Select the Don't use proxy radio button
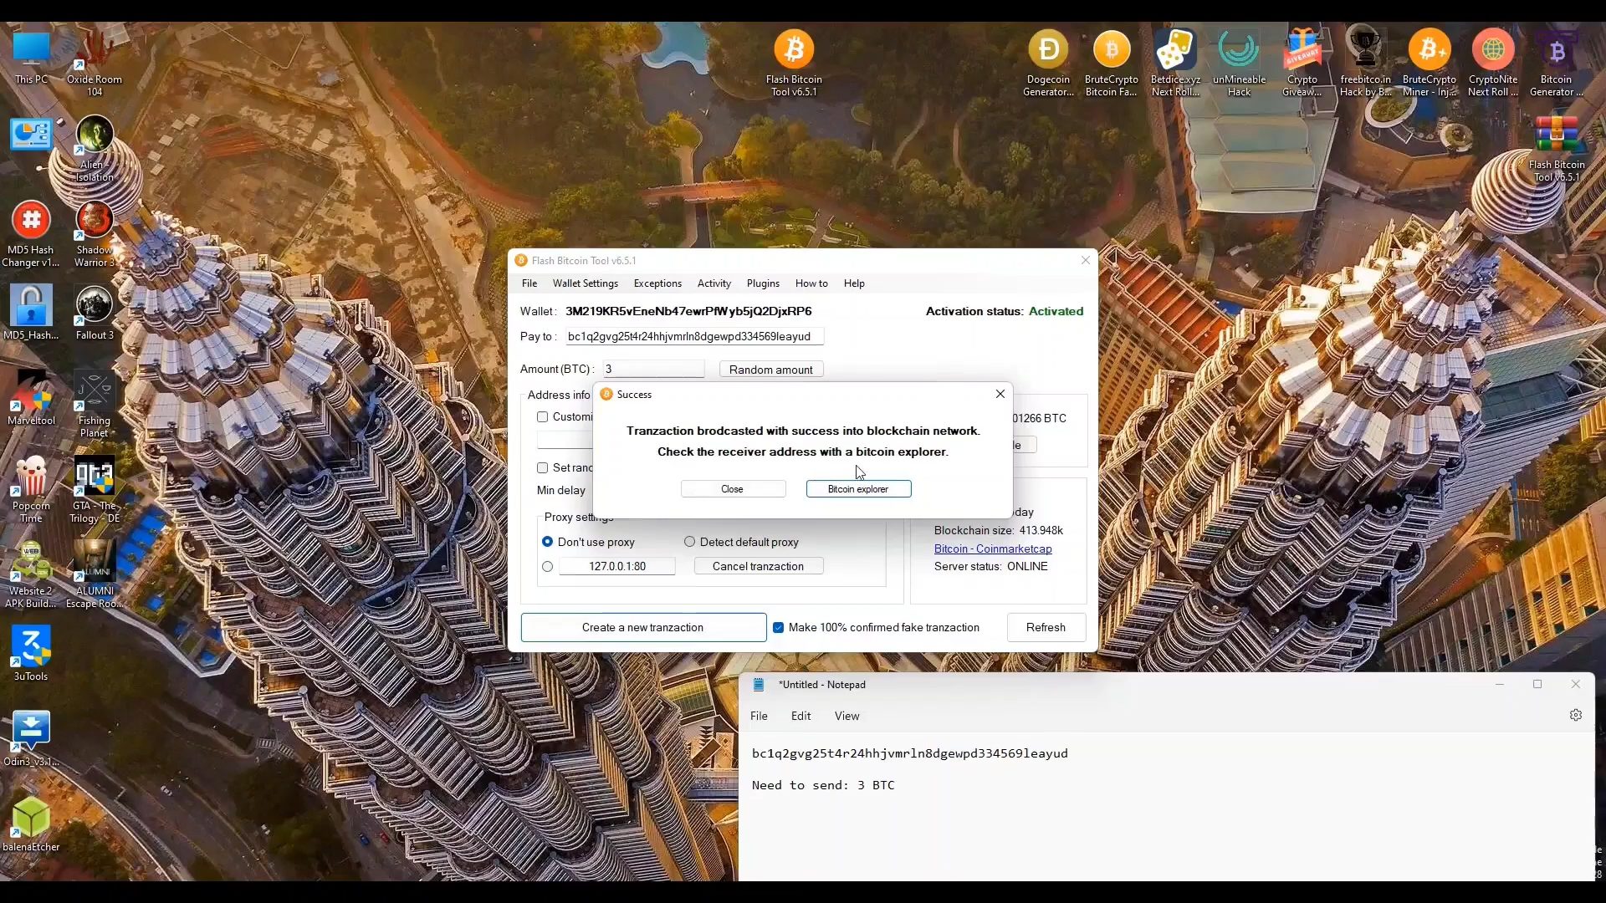The image size is (1606, 903). pyautogui.click(x=548, y=542)
